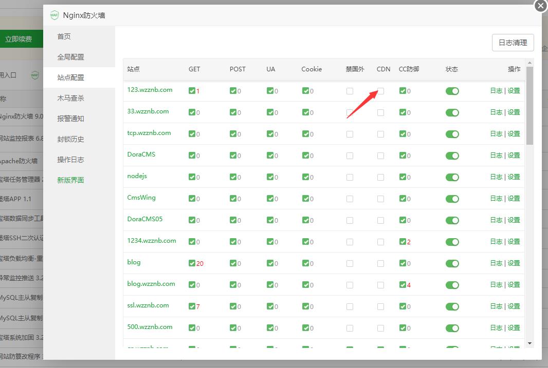Viewport: 548px width, 368px height.
Task: Open 日志 for DoraCMS
Action: [x=496, y=156]
